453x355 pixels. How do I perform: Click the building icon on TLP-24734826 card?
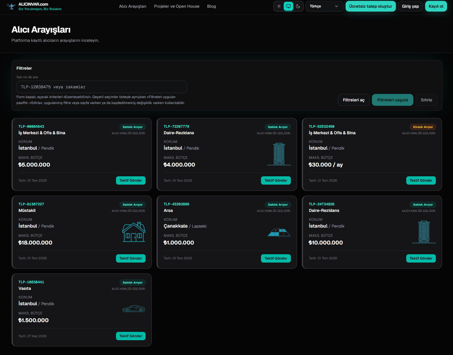424,232
